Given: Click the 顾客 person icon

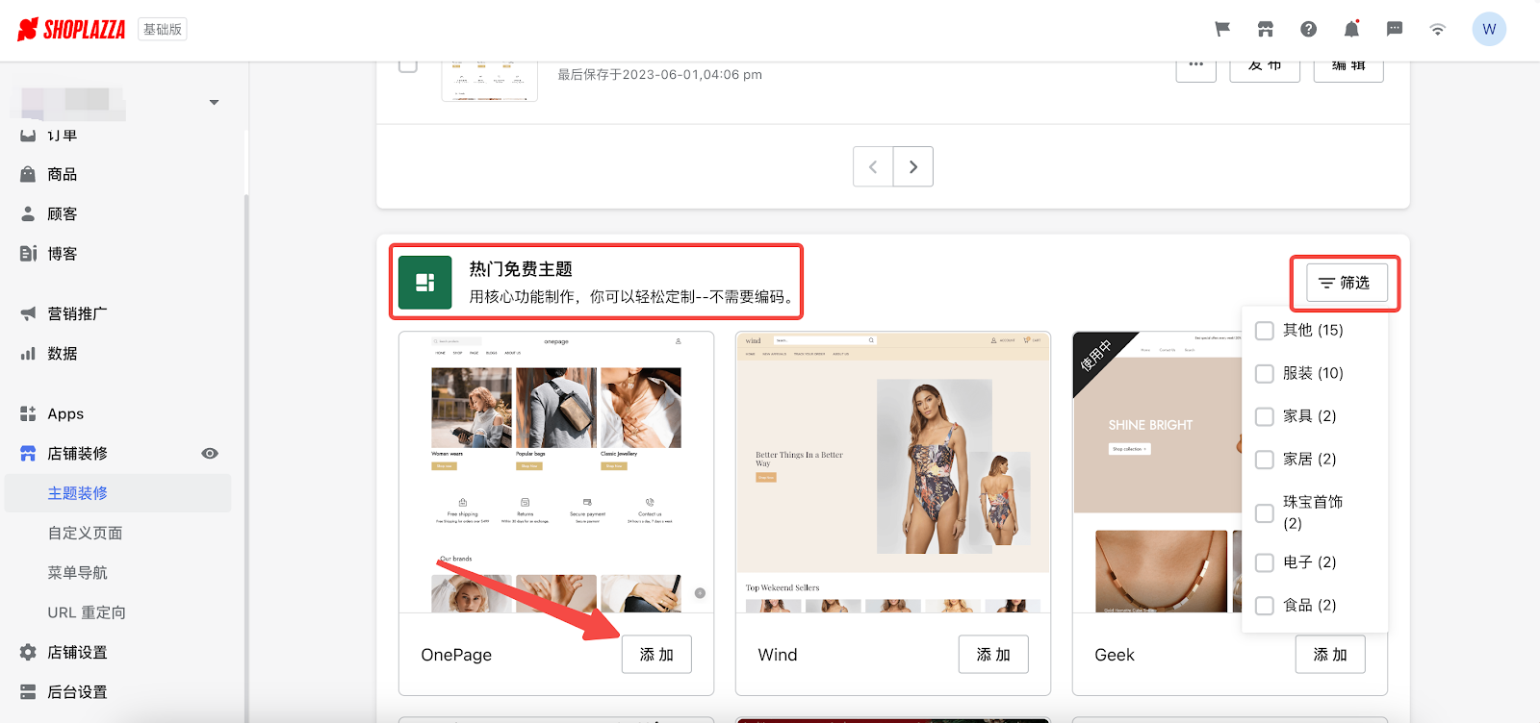Looking at the screenshot, I should coord(28,213).
